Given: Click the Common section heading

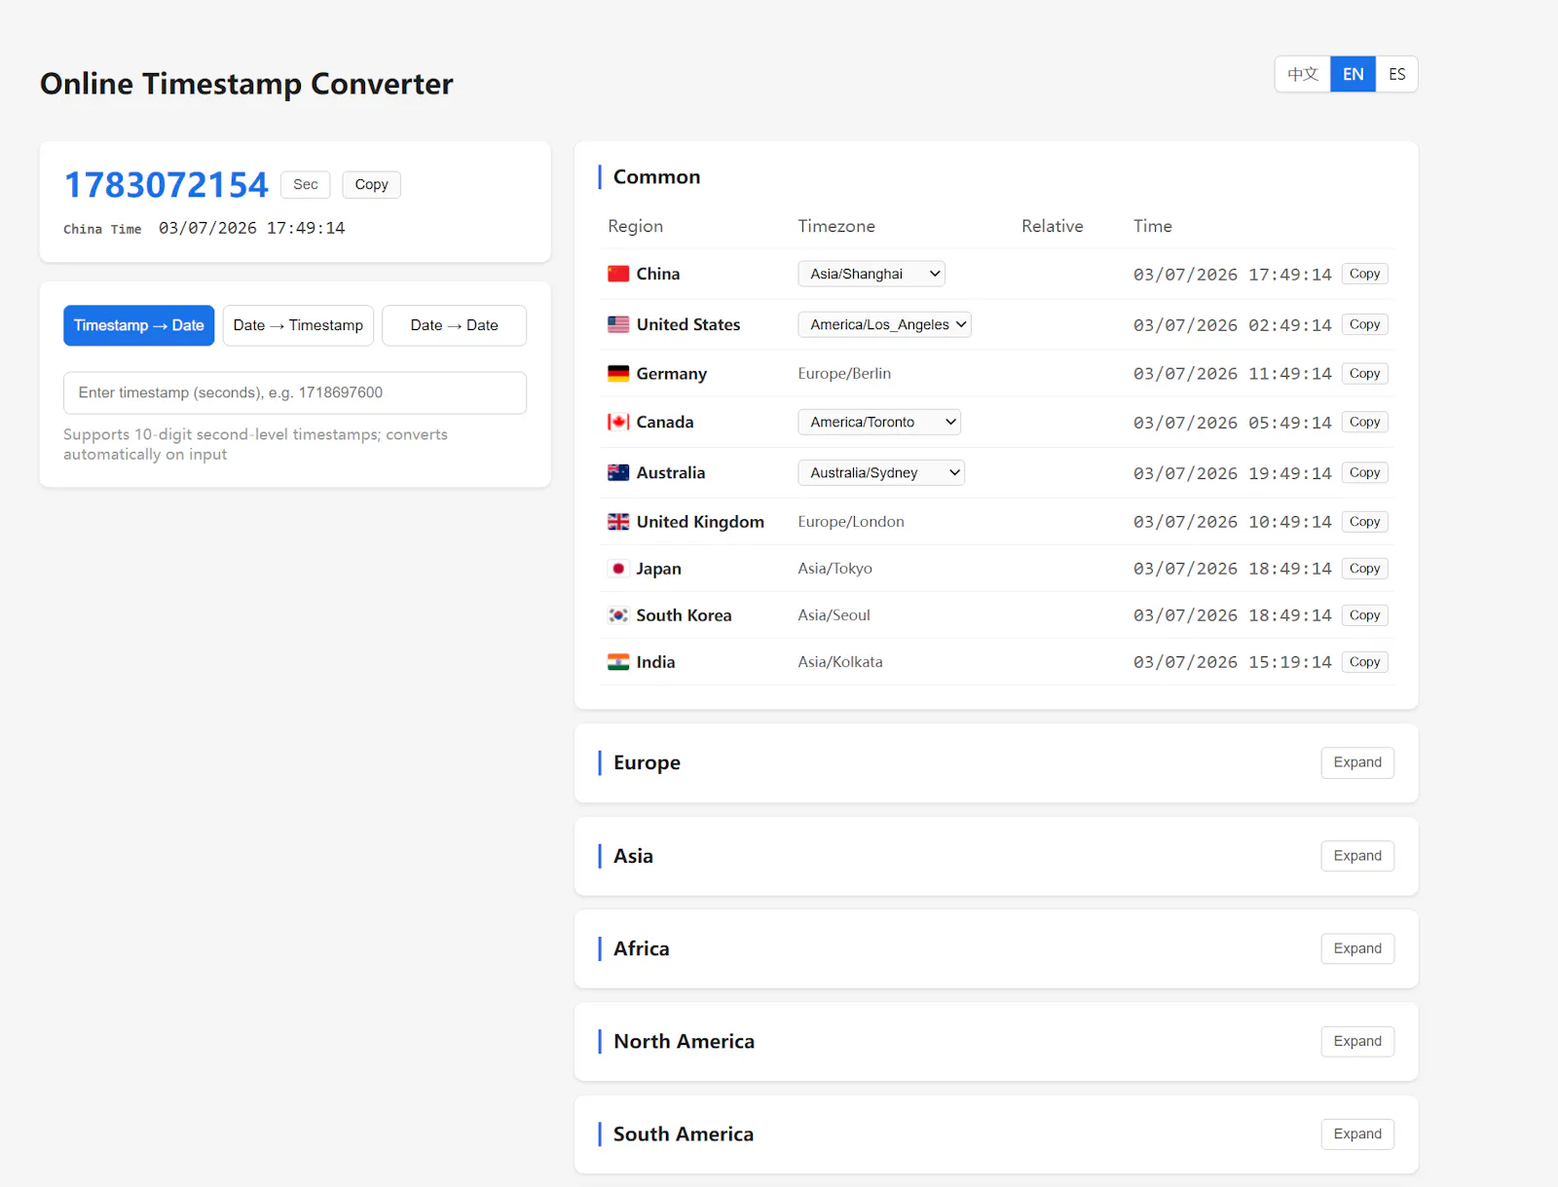Looking at the screenshot, I should (x=656, y=176).
